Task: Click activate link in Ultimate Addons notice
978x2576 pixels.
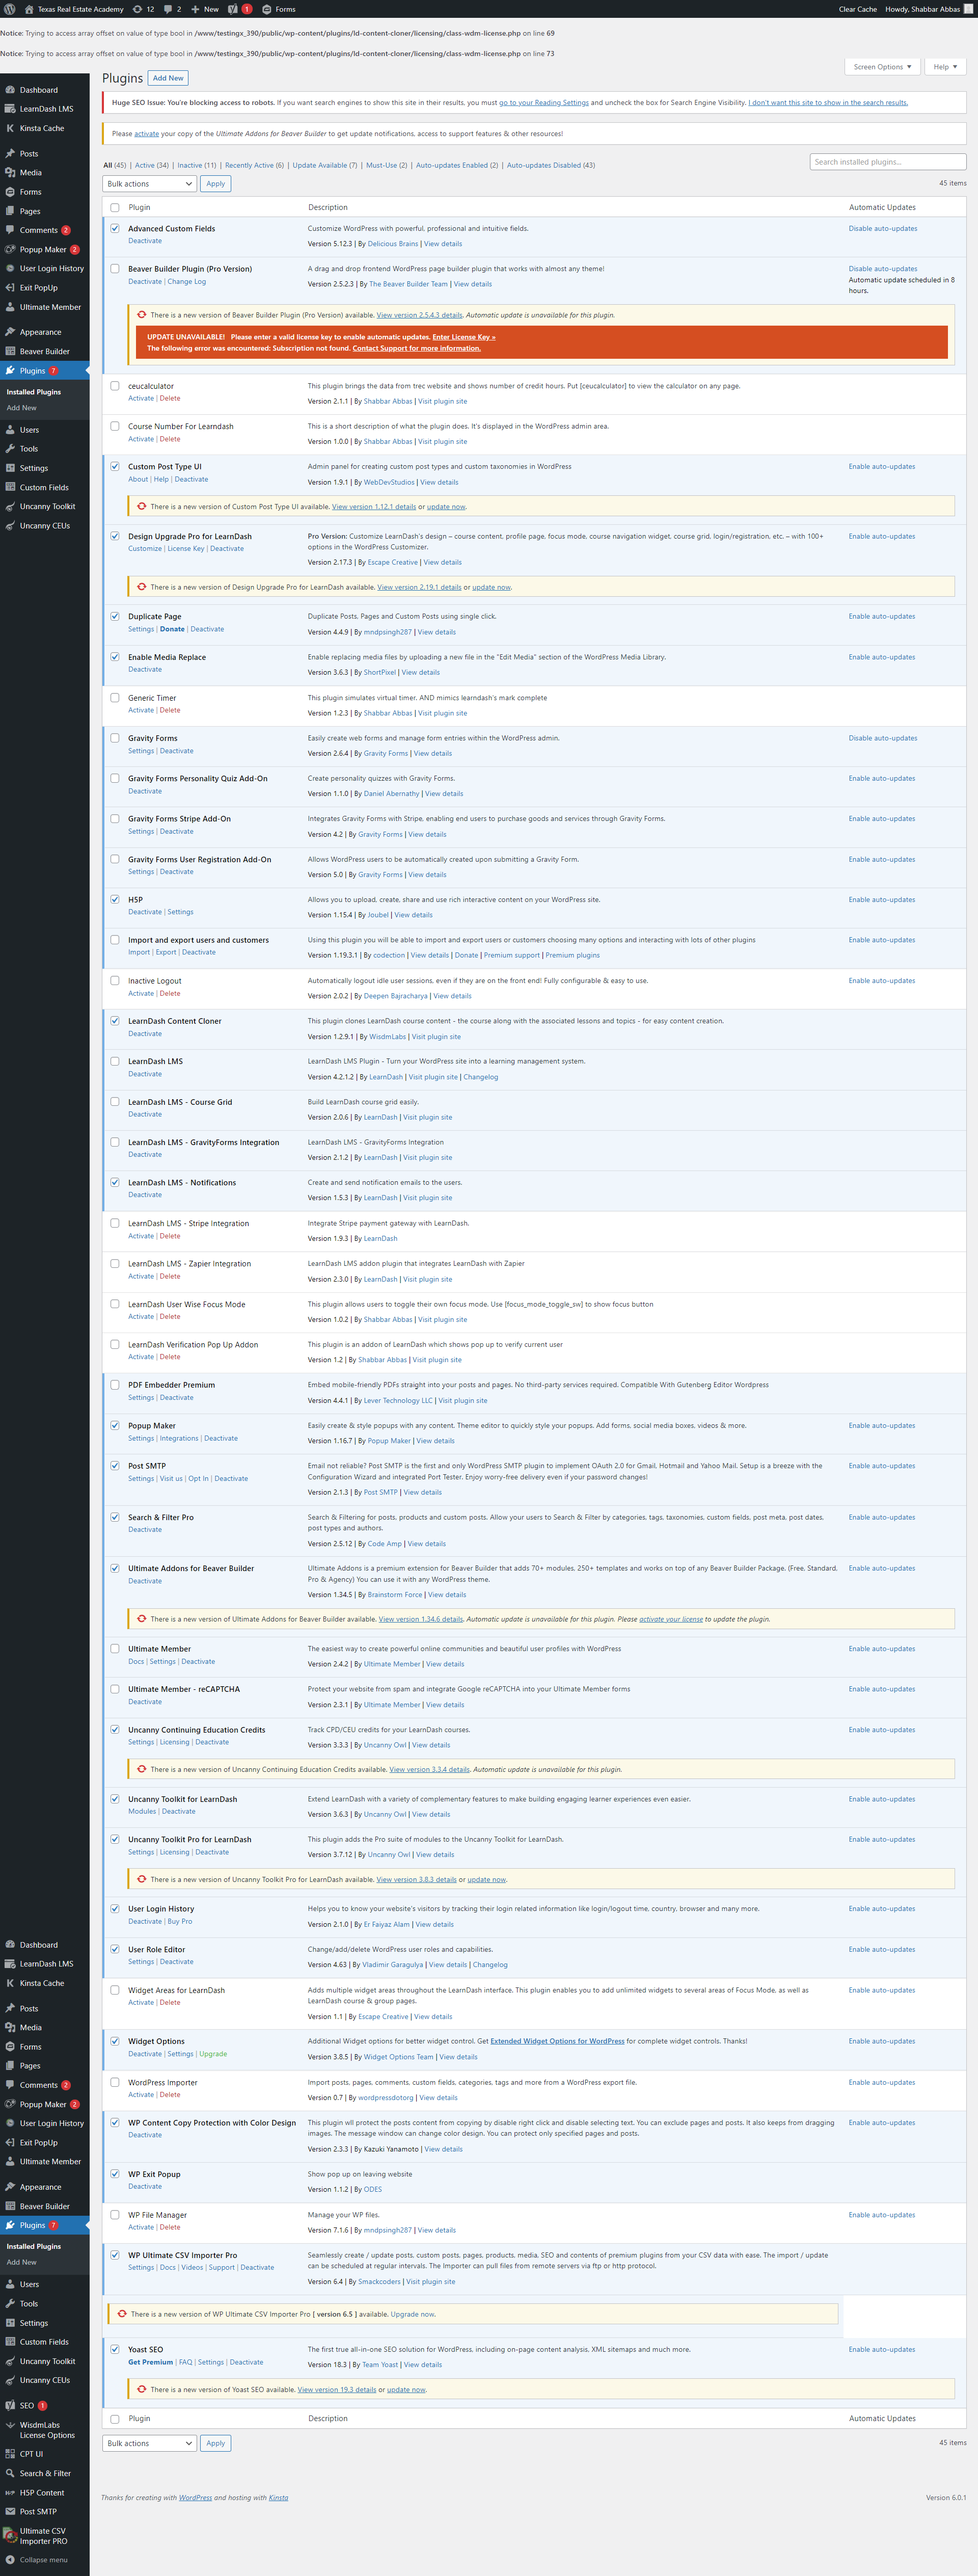Action: pyautogui.click(x=147, y=134)
